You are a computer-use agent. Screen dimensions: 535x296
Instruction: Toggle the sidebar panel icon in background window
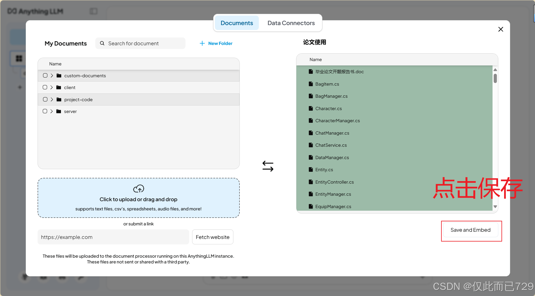click(94, 11)
